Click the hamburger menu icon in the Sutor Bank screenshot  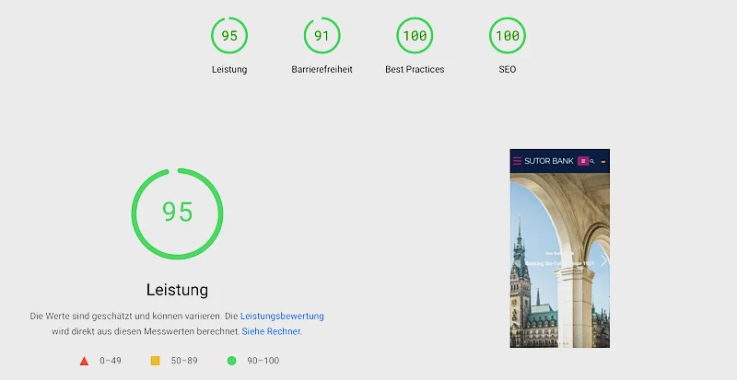tap(517, 161)
